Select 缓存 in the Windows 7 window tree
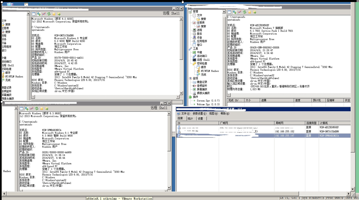This screenshot has width=359, height=200. 203,67
